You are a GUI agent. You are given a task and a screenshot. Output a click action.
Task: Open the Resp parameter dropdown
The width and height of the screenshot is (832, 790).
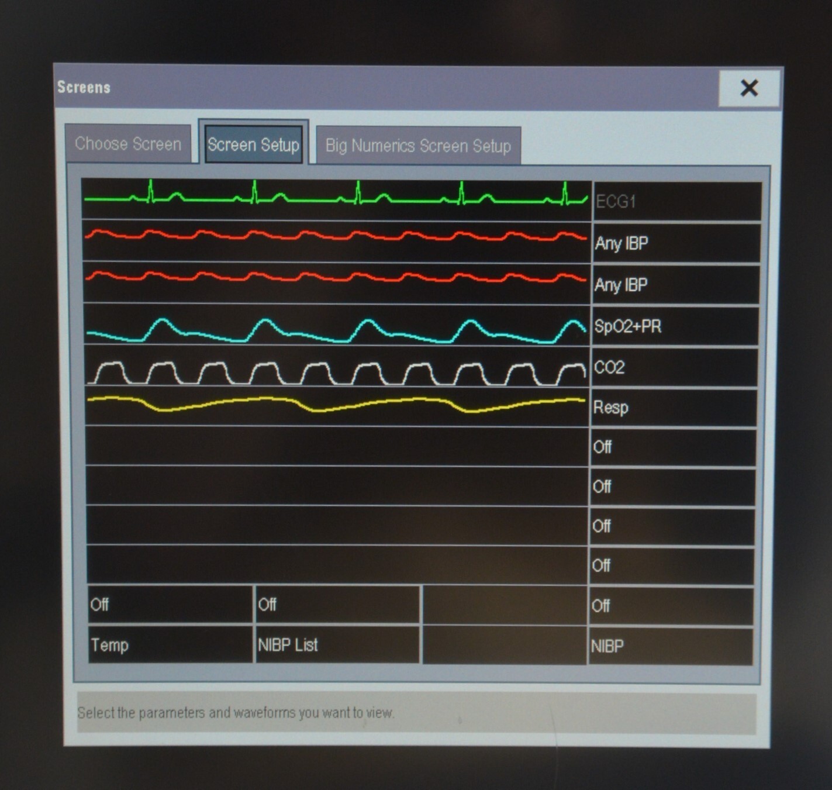[x=674, y=408]
